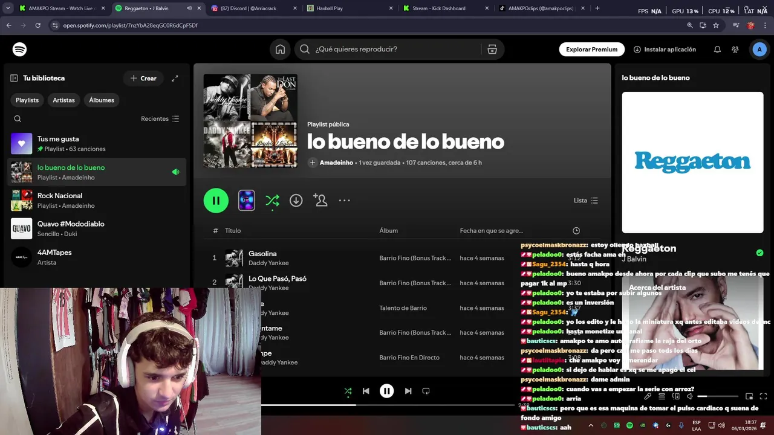Open Chrome media controls icon
This screenshot has width=774, height=435.
[x=736, y=25]
